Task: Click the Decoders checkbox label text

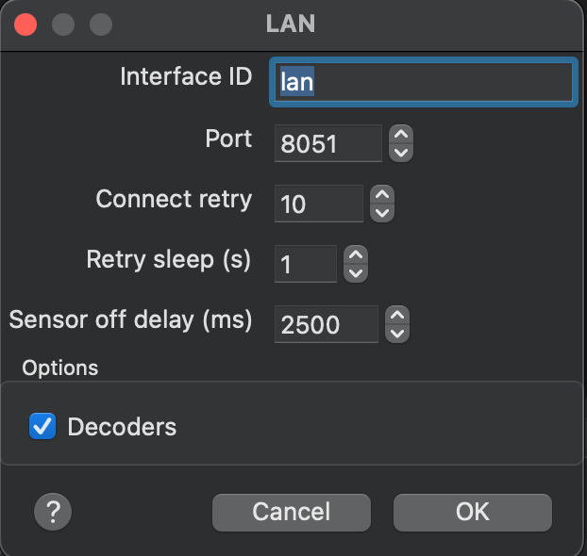Action: (x=122, y=427)
